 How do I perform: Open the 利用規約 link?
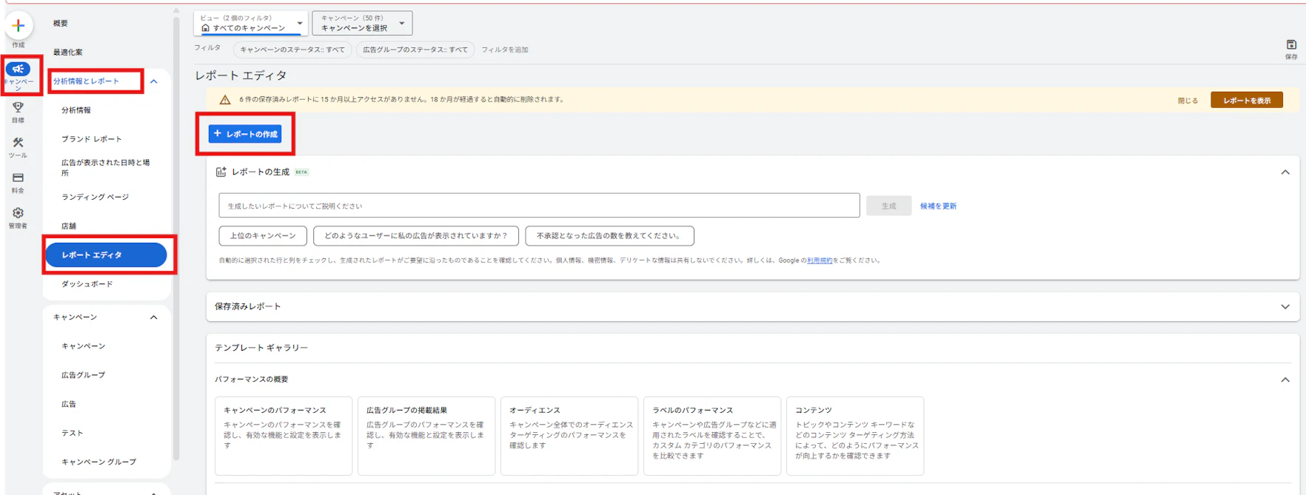[820, 260]
